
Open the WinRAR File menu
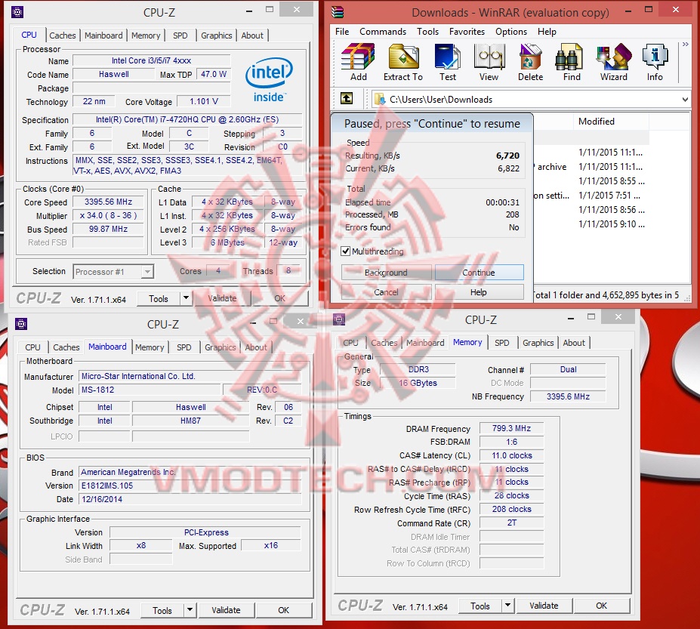click(342, 32)
